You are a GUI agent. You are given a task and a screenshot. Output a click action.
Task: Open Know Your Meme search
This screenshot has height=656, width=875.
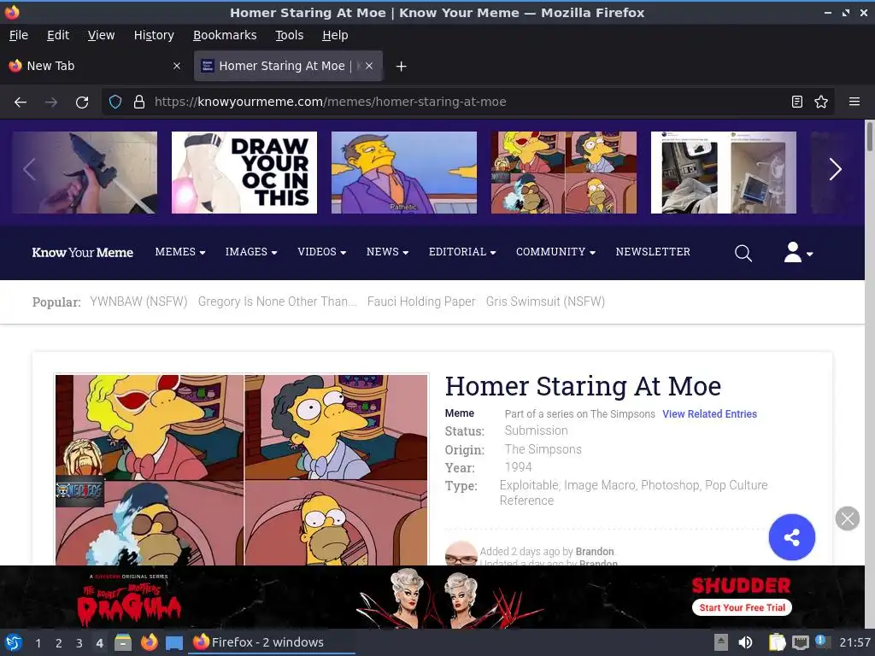pyautogui.click(x=743, y=253)
